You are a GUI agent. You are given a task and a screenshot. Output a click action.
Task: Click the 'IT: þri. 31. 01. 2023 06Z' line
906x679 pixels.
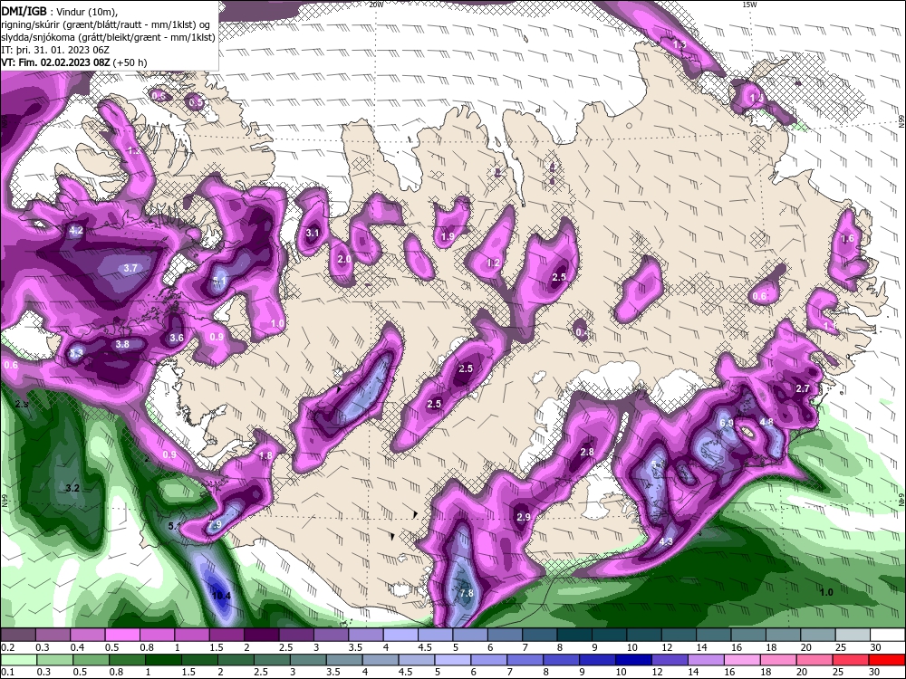tap(55, 50)
